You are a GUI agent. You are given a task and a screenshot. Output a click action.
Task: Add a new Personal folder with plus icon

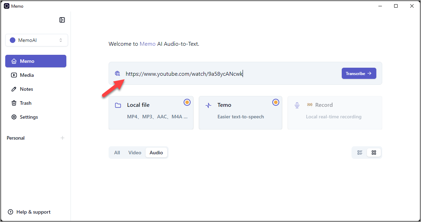pos(62,138)
